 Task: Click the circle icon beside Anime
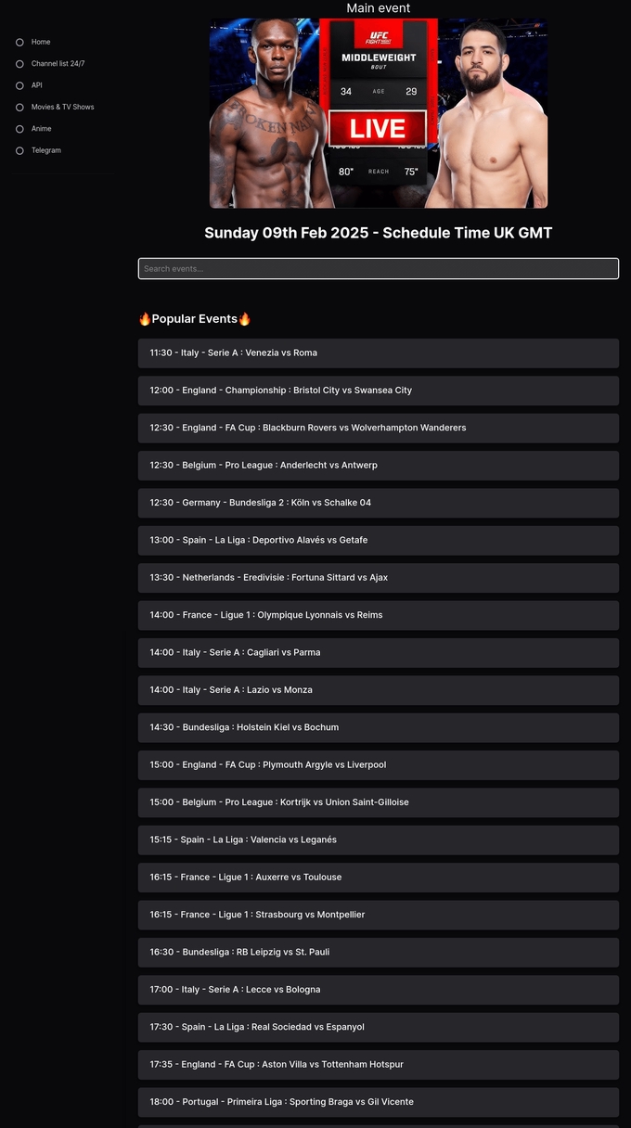point(19,129)
